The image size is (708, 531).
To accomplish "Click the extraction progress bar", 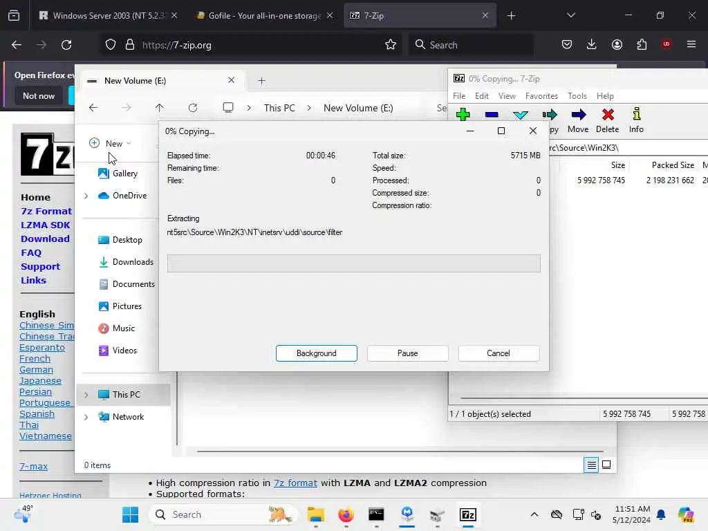I will click(353, 263).
